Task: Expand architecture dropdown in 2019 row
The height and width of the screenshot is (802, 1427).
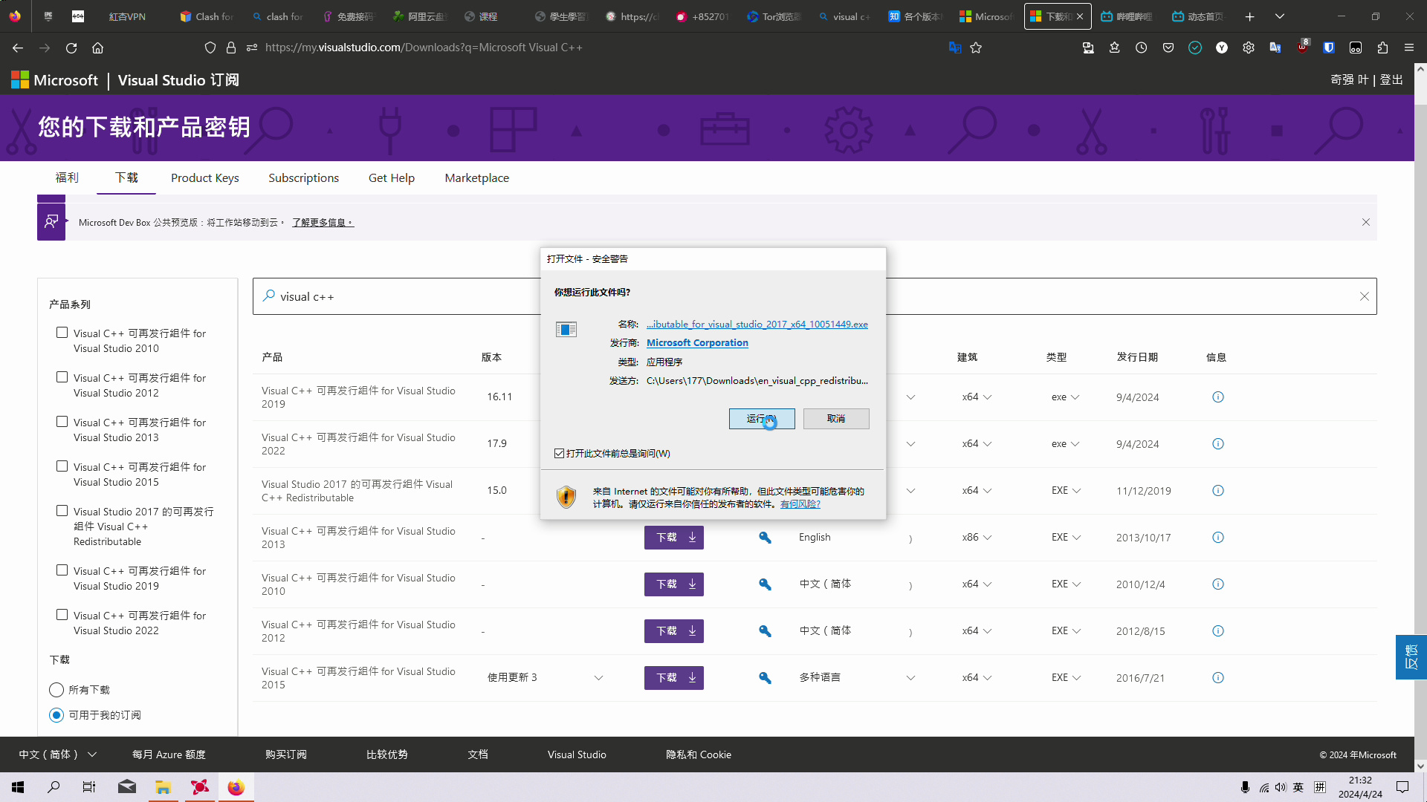Action: [977, 397]
